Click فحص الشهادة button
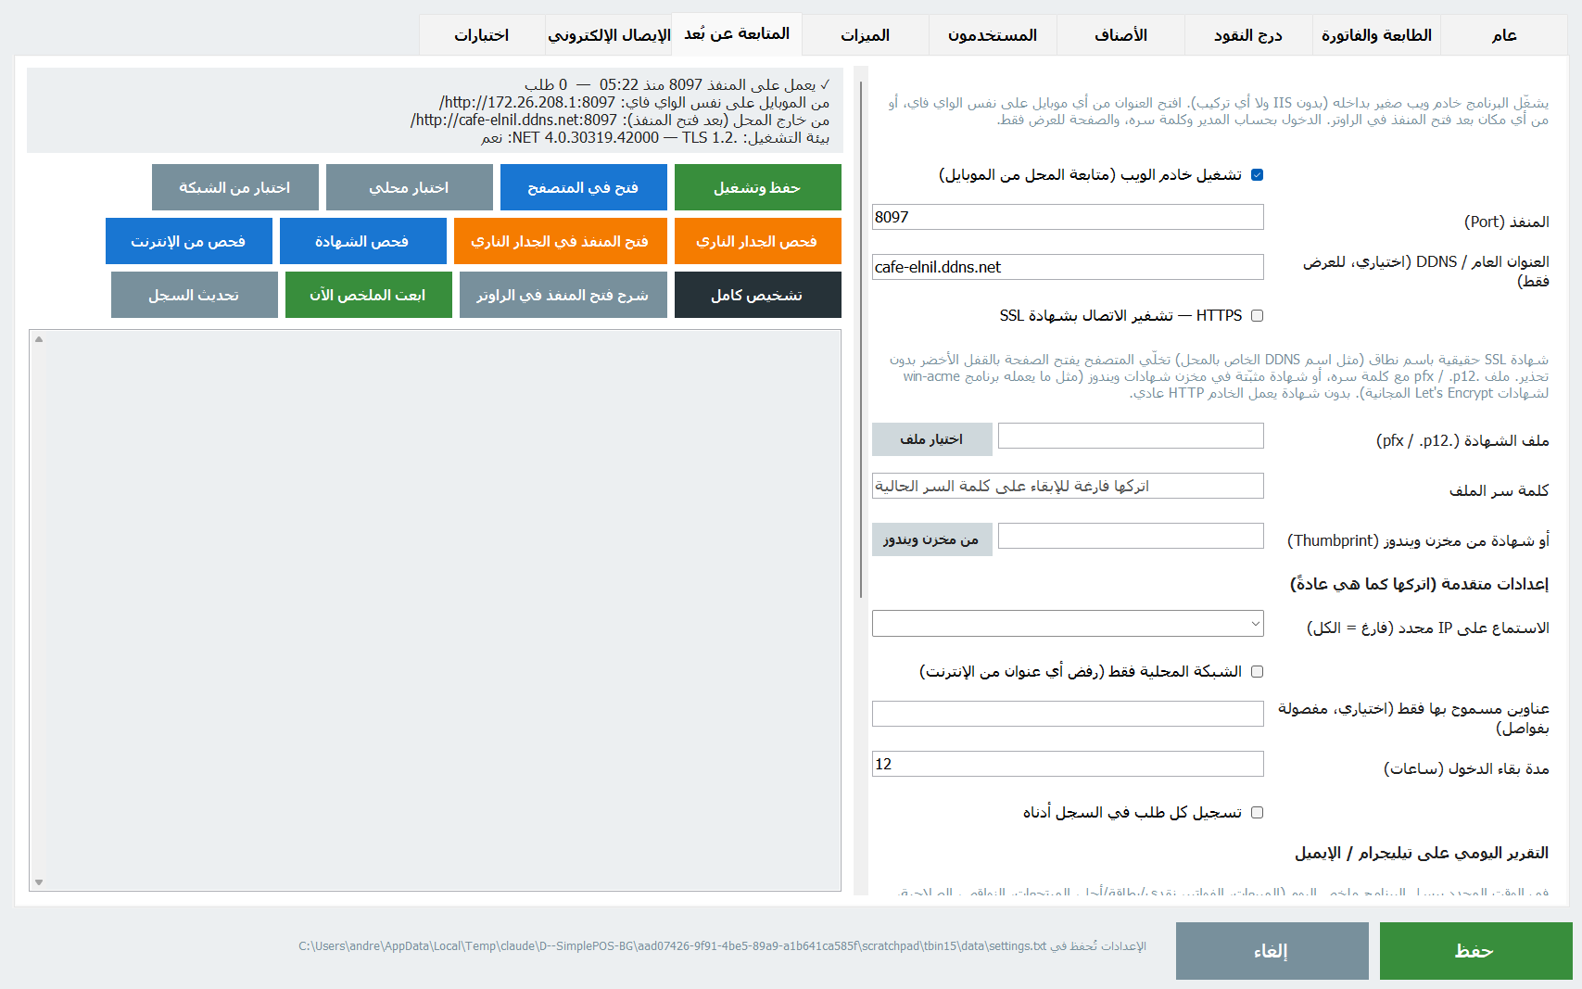This screenshot has height=989, width=1582. pyautogui.click(x=363, y=241)
